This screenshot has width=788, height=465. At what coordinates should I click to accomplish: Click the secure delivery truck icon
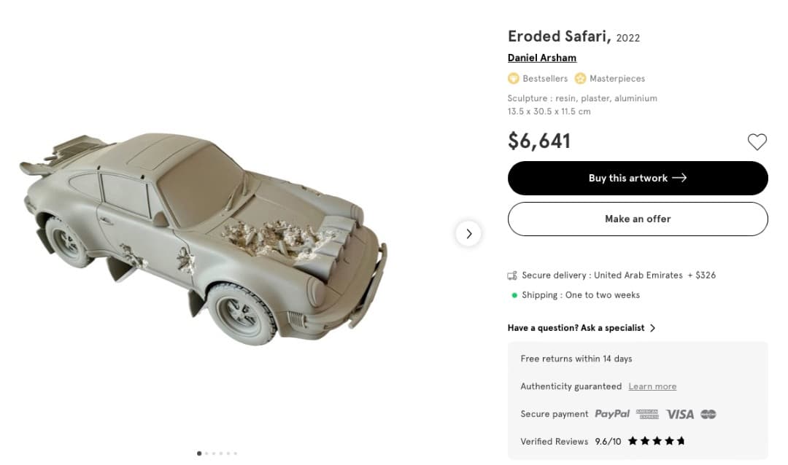(x=511, y=276)
